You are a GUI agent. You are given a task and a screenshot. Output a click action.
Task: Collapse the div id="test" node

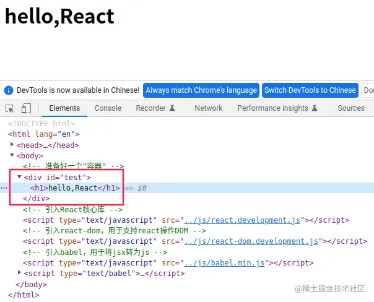click(19, 177)
